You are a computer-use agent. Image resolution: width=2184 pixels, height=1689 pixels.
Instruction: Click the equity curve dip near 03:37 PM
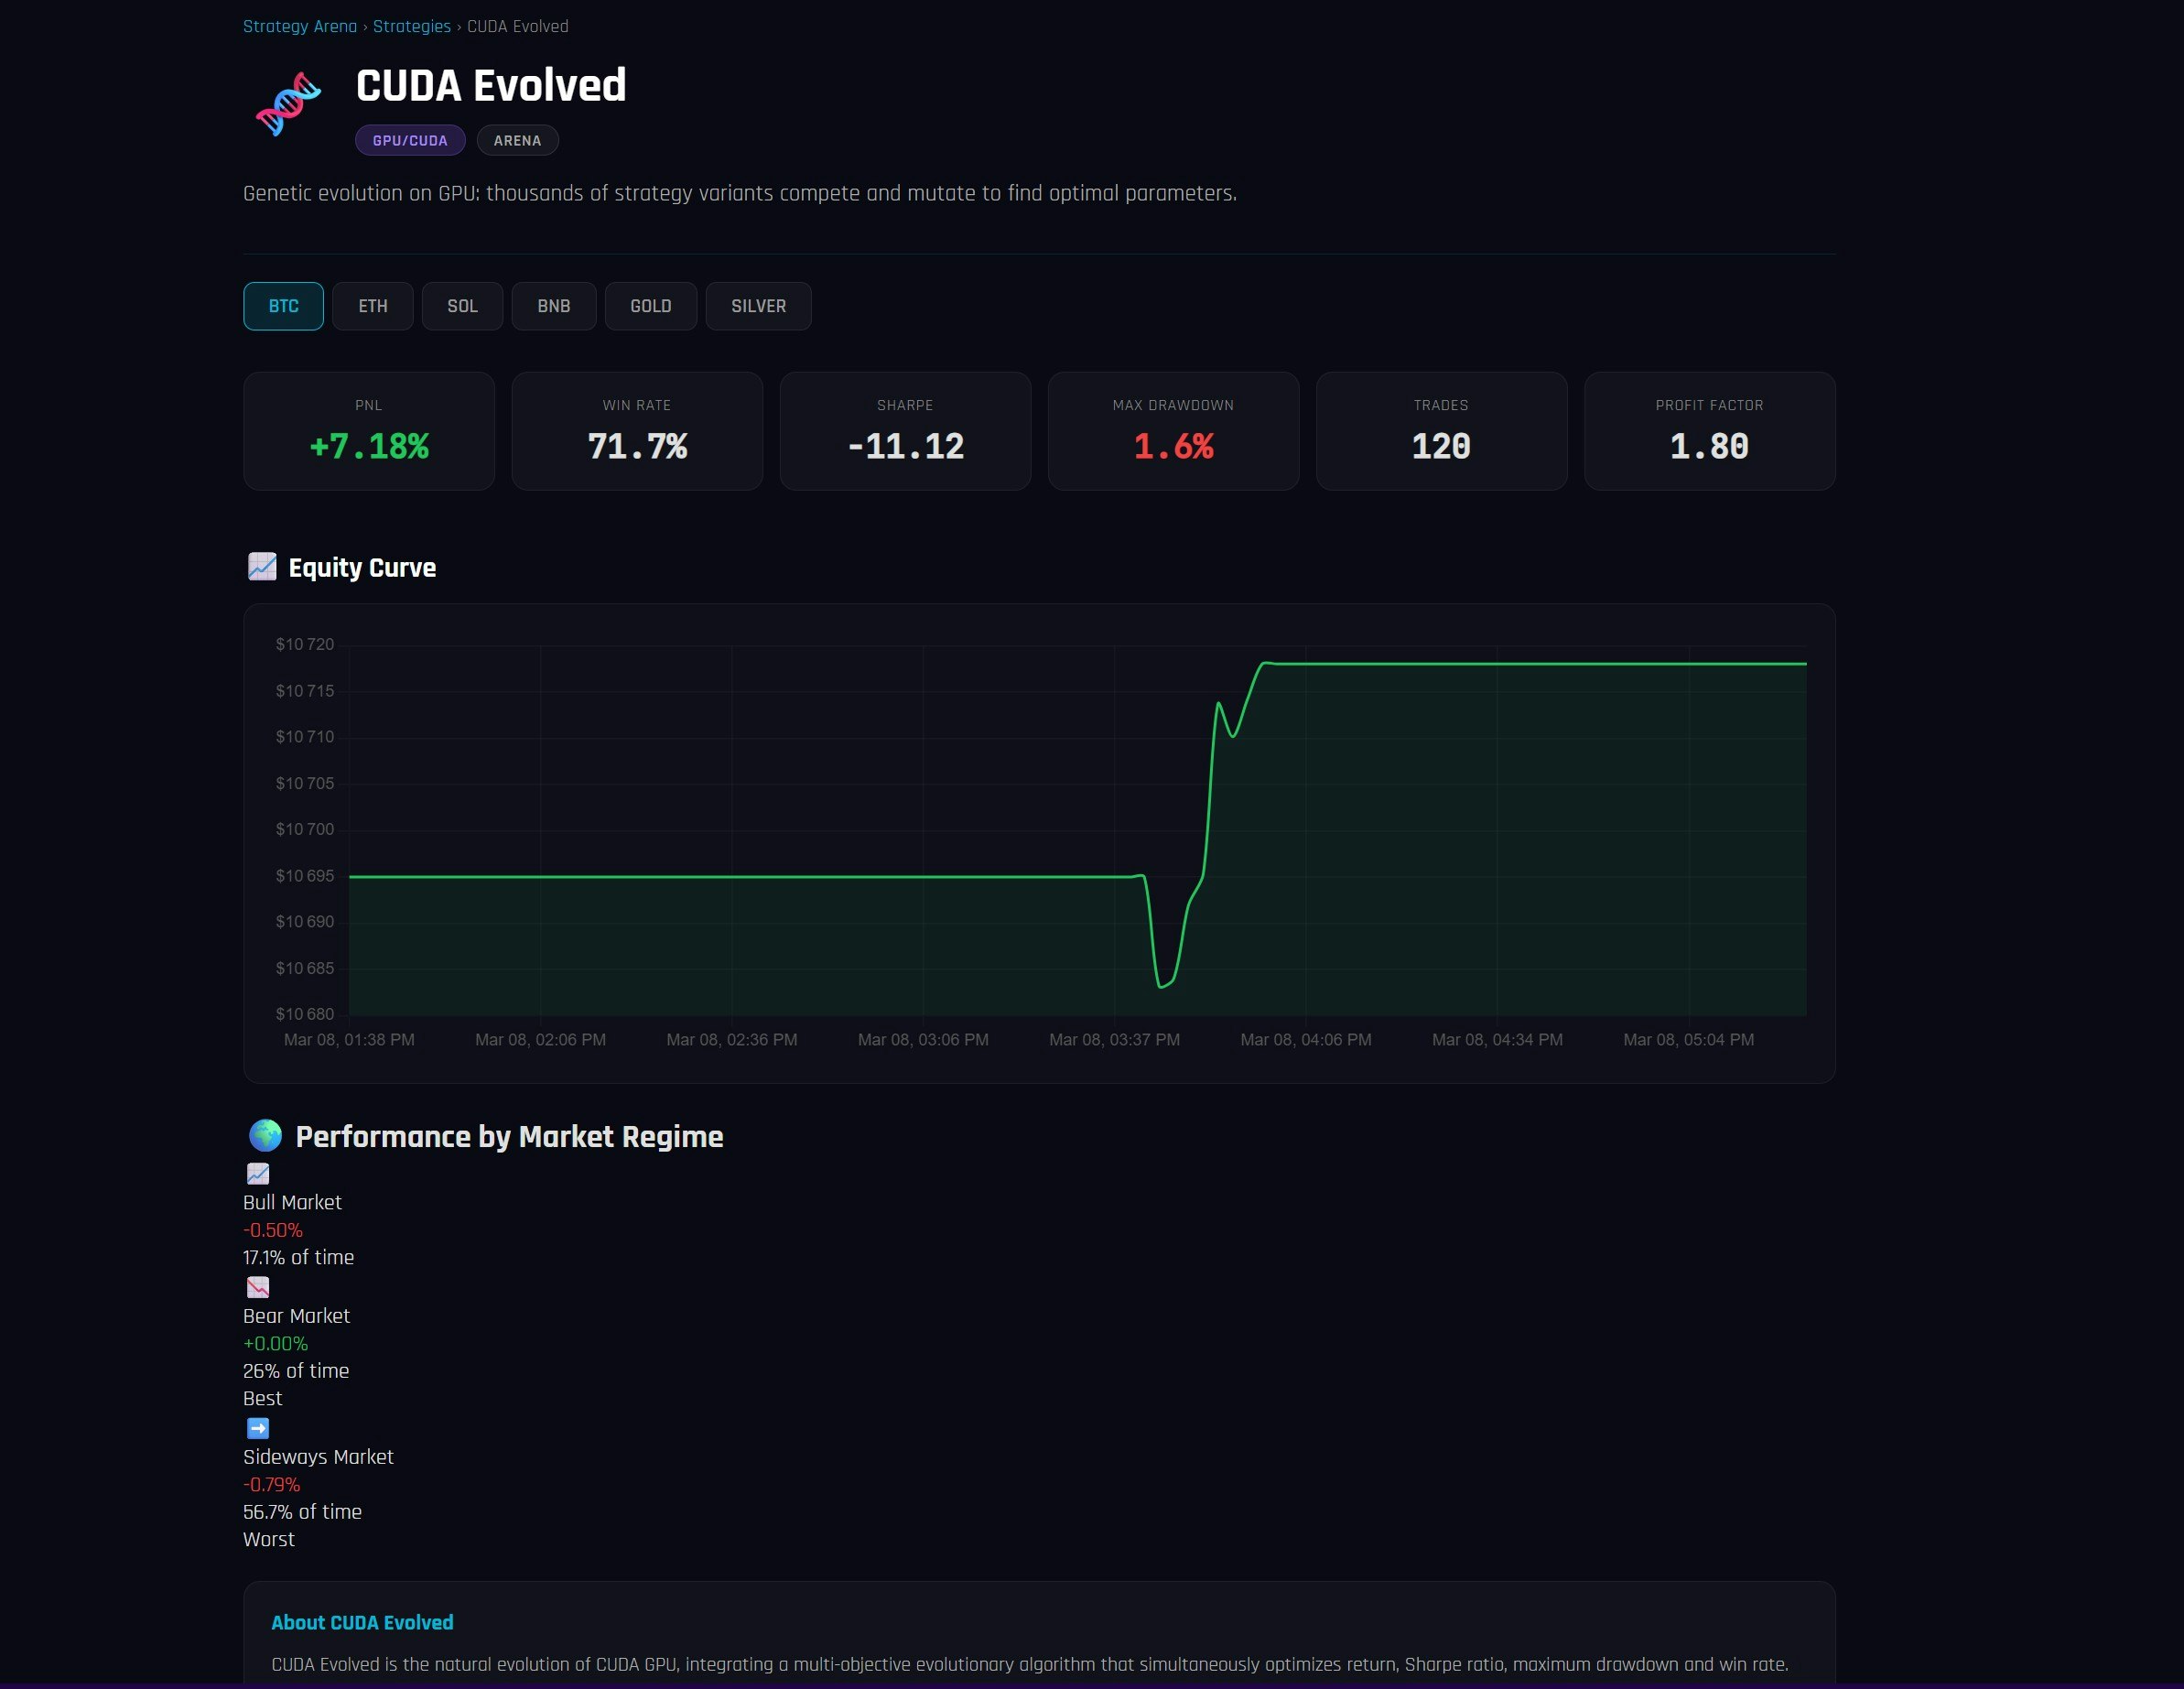point(1162,985)
